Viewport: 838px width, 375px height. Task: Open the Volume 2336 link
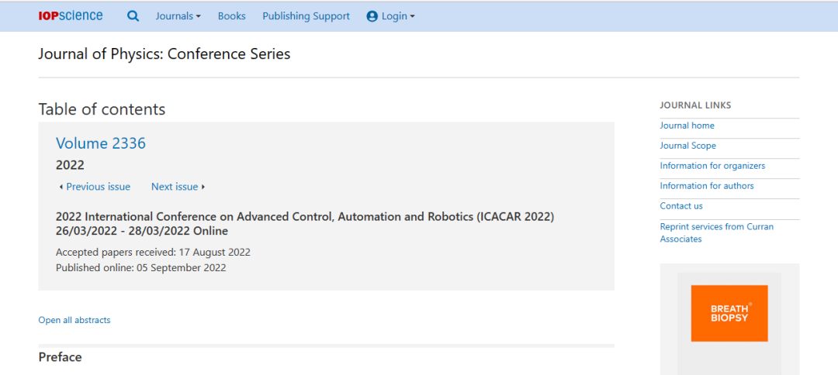100,143
